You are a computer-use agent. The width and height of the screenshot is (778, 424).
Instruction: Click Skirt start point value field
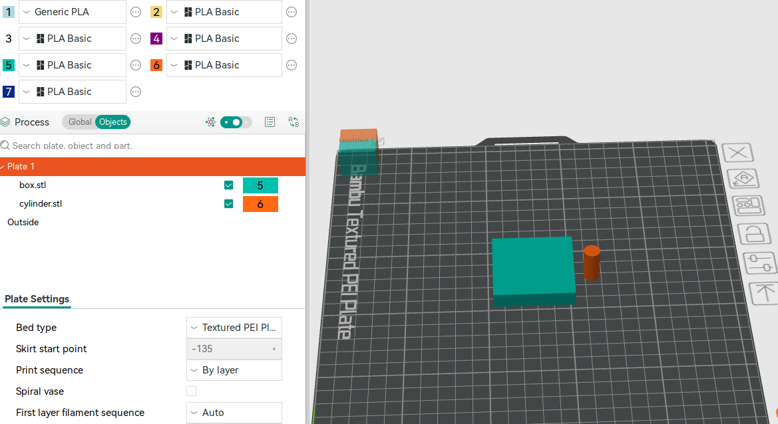234,349
